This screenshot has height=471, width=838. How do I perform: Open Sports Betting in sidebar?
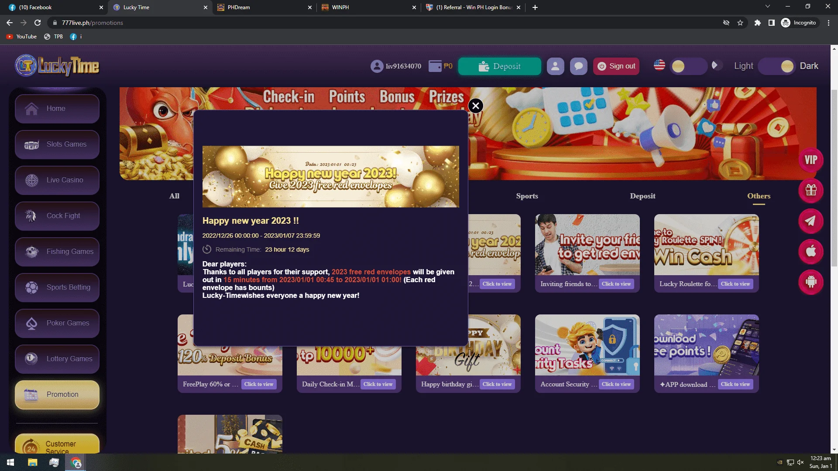point(57,287)
